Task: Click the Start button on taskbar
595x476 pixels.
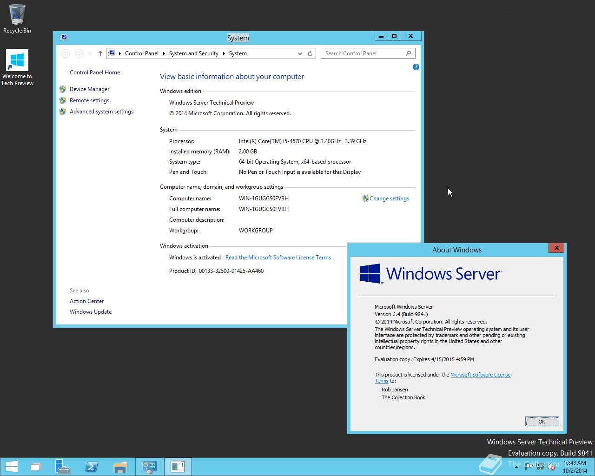Action: click(x=11, y=467)
